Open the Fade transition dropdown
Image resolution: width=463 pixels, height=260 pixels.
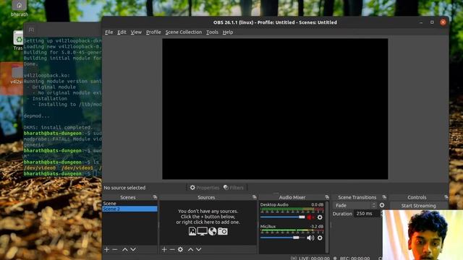point(355,205)
